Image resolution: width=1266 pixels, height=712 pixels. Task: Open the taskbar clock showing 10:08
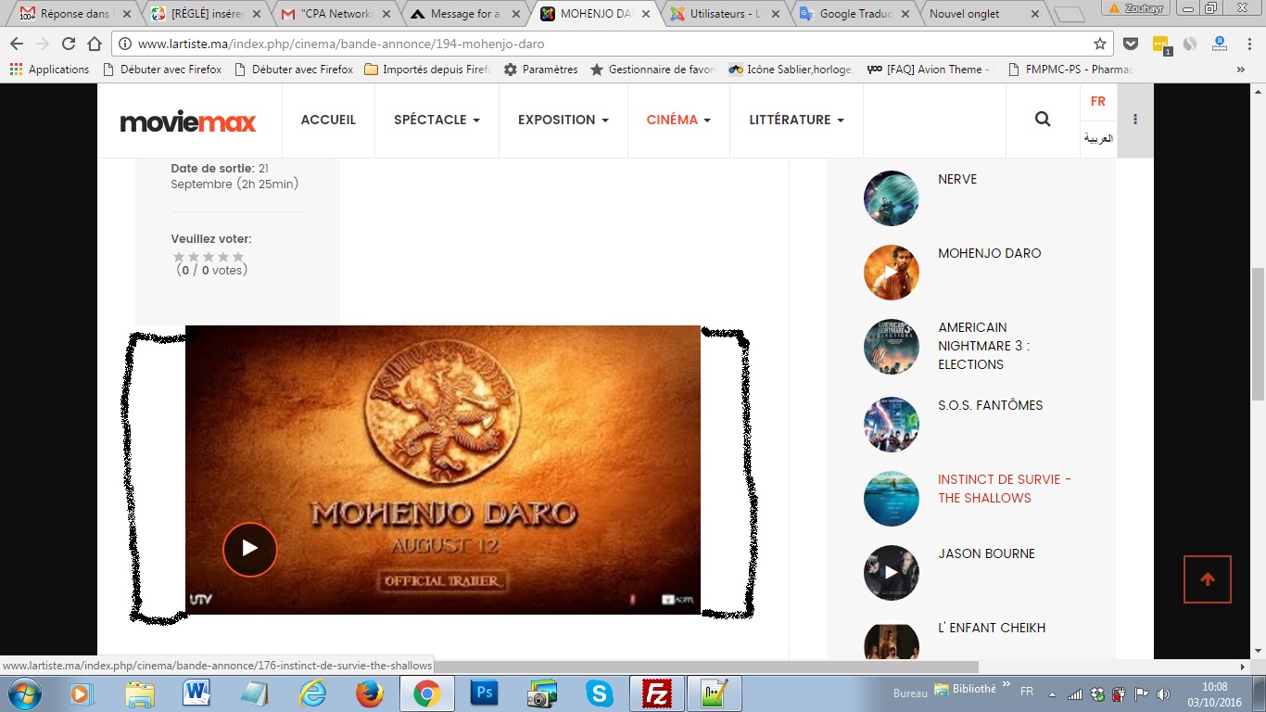[1215, 693]
